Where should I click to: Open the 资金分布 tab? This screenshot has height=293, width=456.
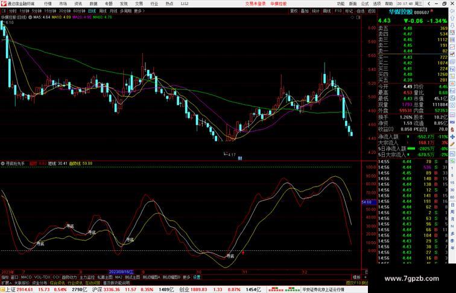[40, 283]
